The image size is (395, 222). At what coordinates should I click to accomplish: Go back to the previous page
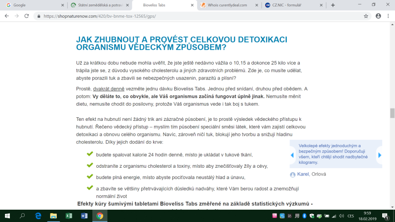point(7,16)
